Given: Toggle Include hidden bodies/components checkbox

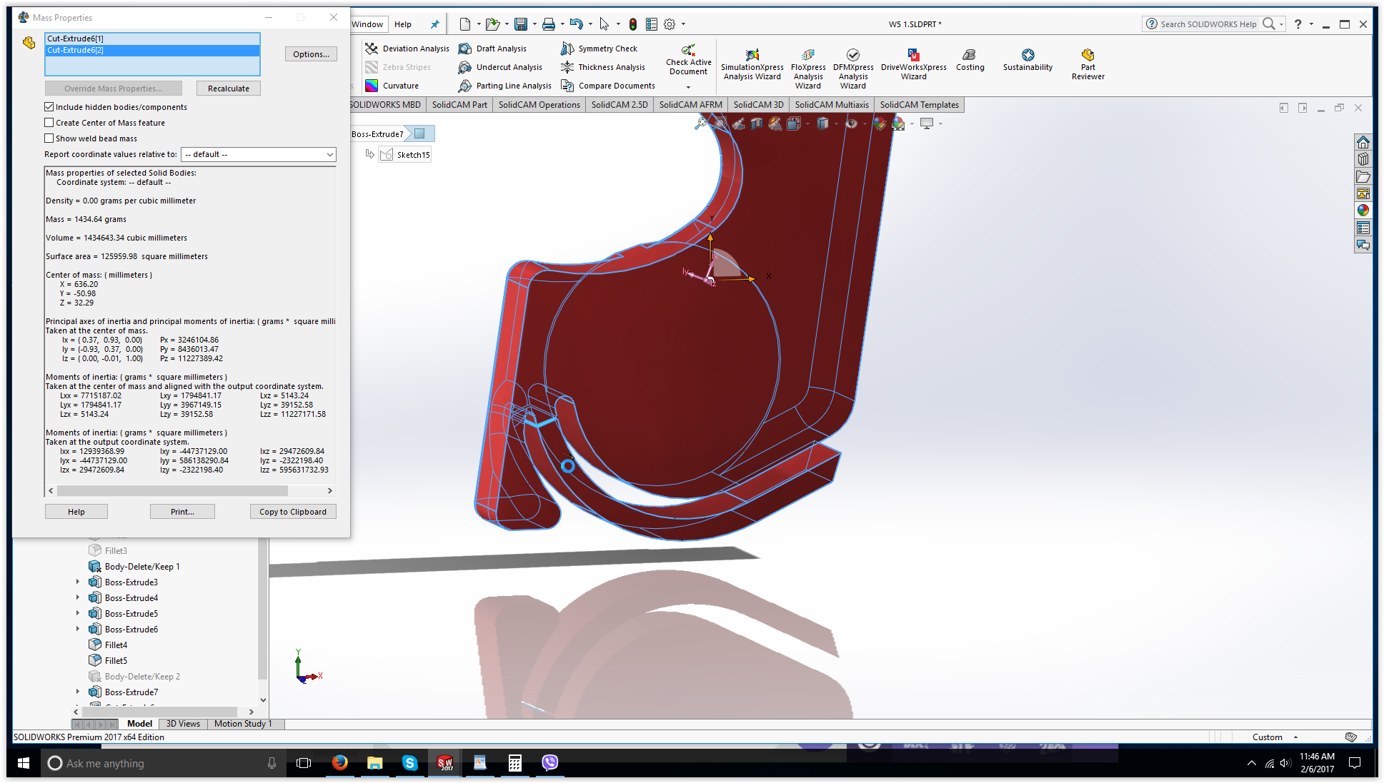Looking at the screenshot, I should (49, 107).
